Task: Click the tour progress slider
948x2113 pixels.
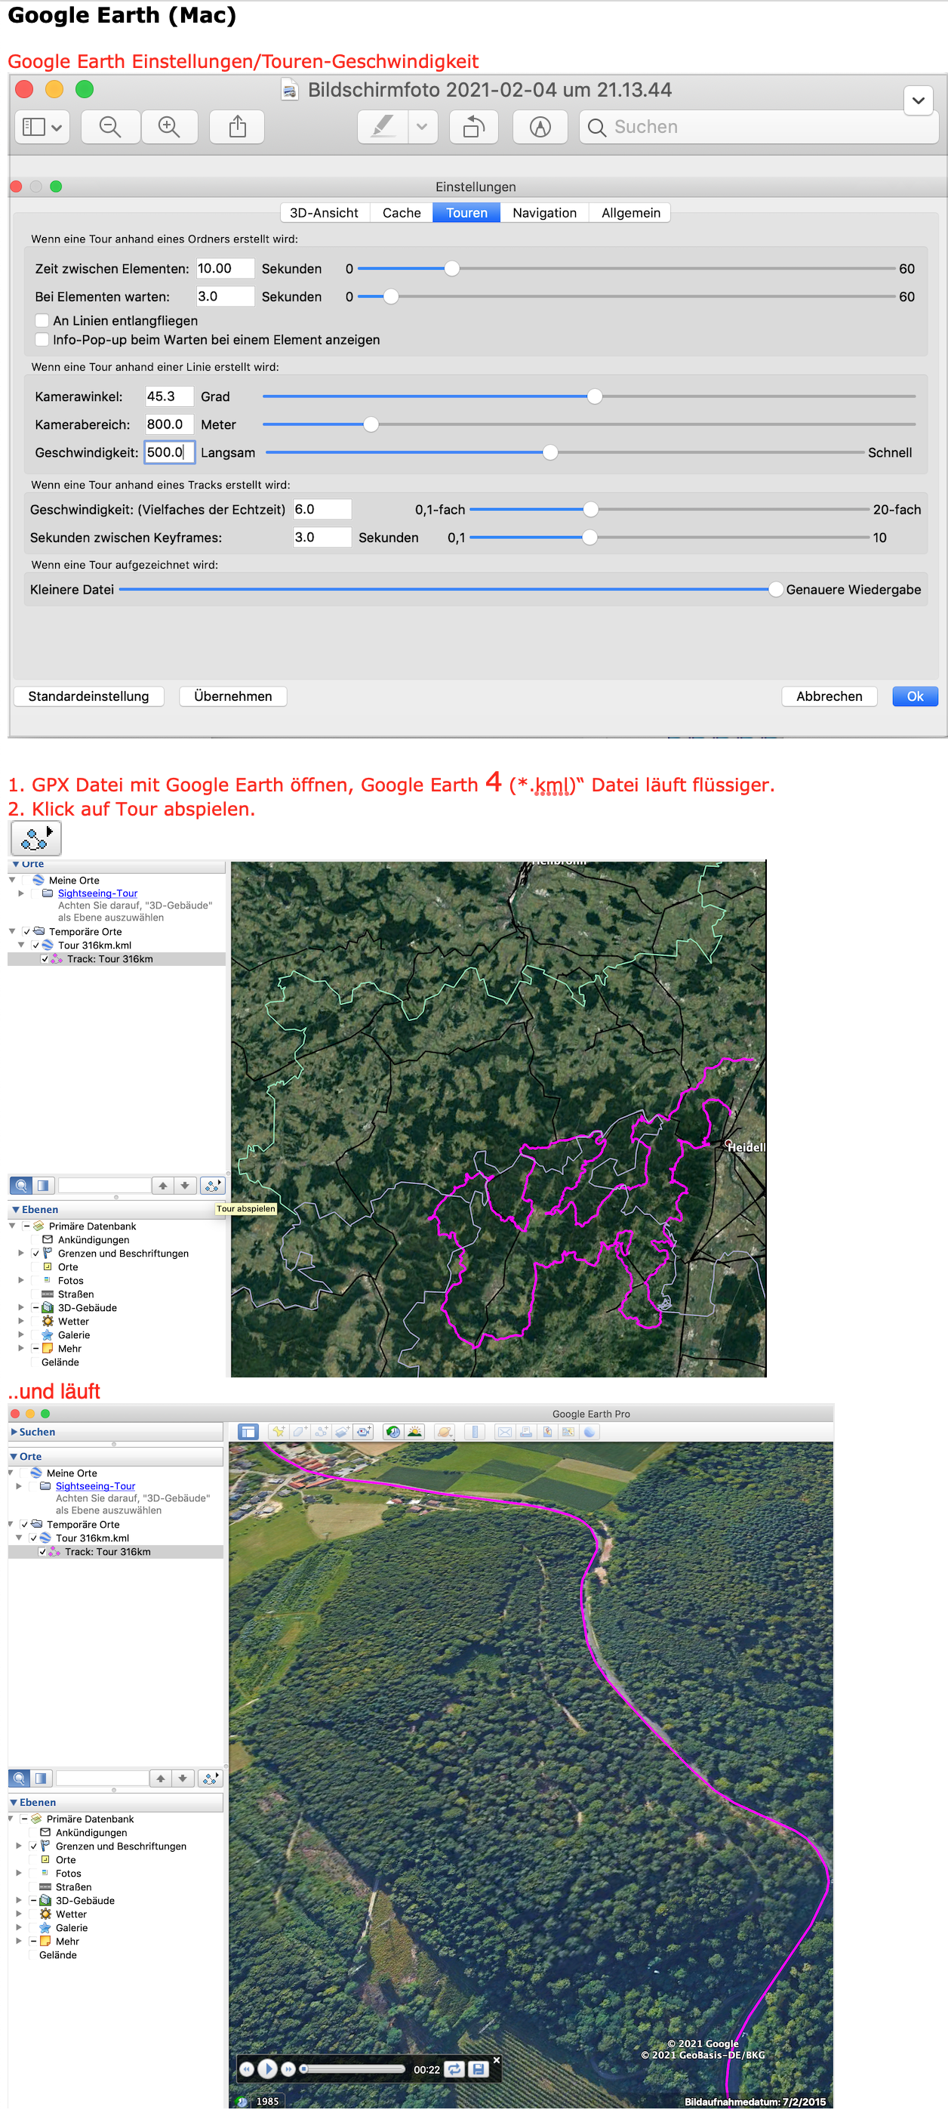Action: [x=352, y=2068]
